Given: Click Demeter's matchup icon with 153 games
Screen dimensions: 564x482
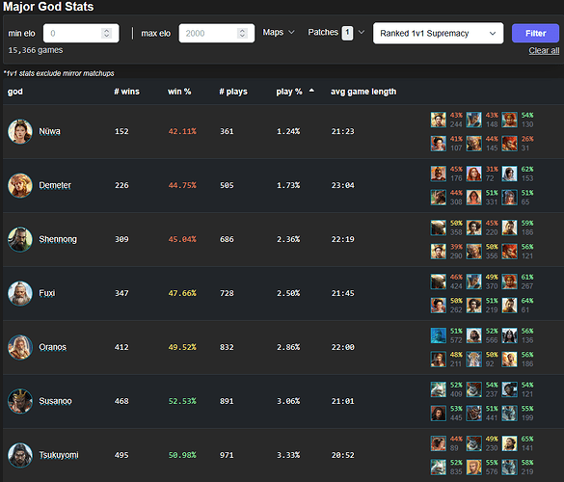Looking at the screenshot, I should (510, 174).
